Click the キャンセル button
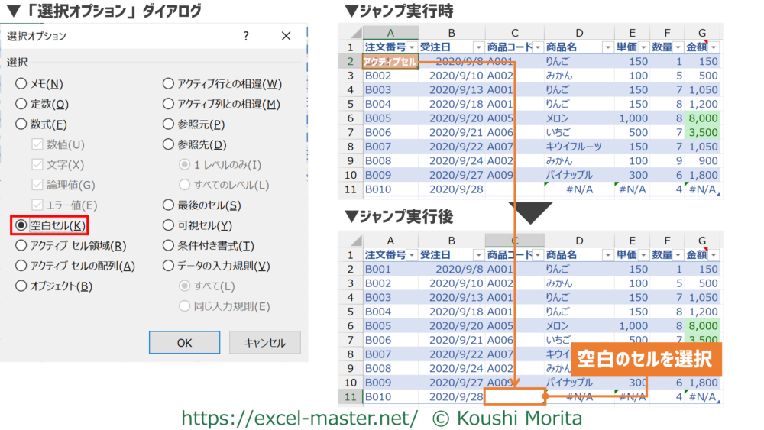 (x=264, y=343)
